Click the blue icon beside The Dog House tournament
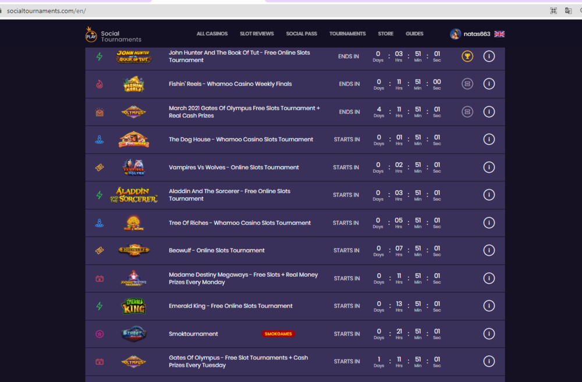The width and height of the screenshot is (582, 382). pos(100,140)
